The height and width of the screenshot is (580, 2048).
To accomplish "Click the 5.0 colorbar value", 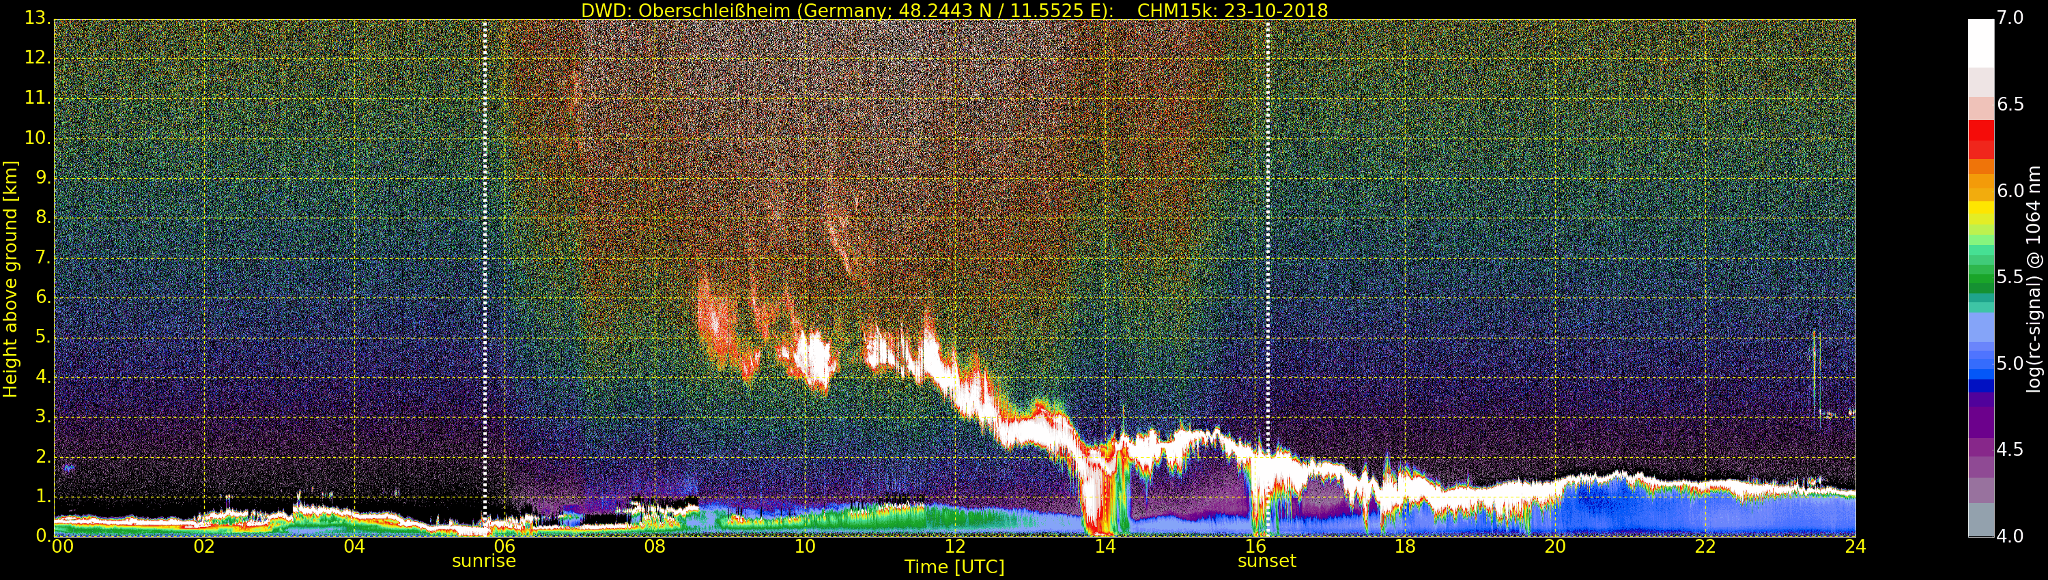I will [x=2010, y=364].
